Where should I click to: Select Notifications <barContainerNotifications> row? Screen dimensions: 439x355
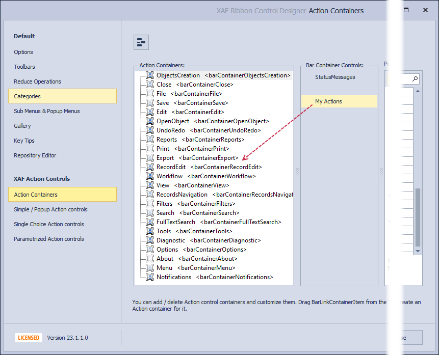pyautogui.click(x=215, y=277)
